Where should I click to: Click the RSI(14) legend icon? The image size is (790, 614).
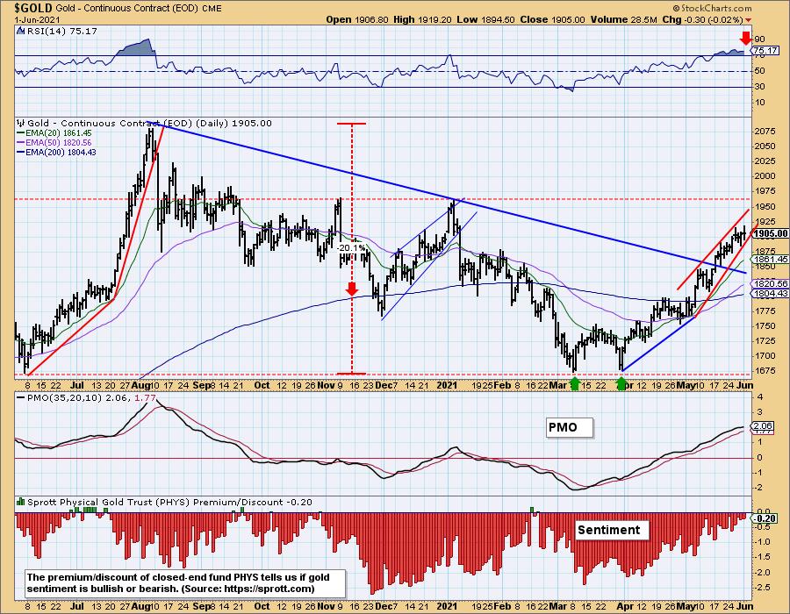19,32
